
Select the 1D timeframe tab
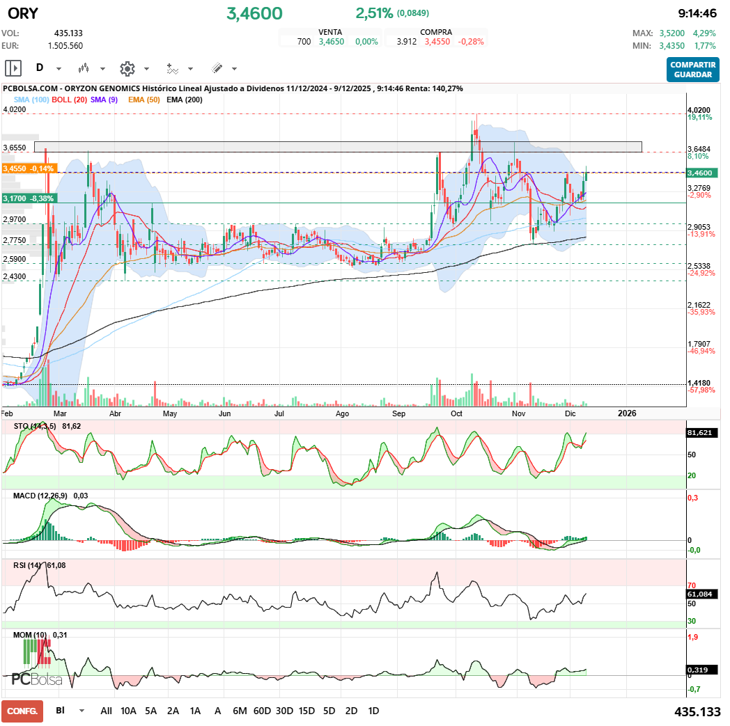tap(372, 711)
